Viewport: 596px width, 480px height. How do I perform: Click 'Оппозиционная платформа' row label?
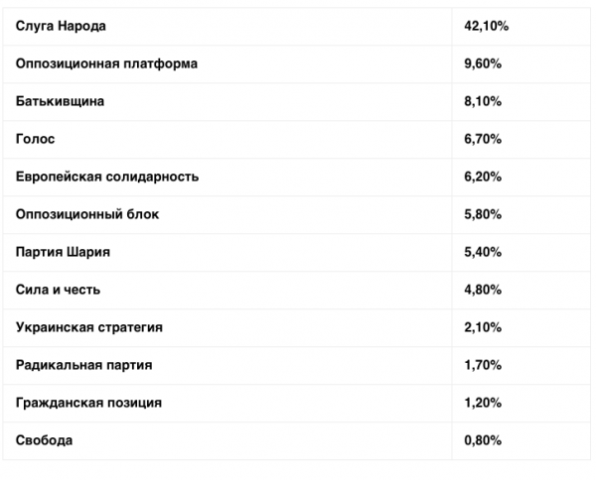pos(106,63)
